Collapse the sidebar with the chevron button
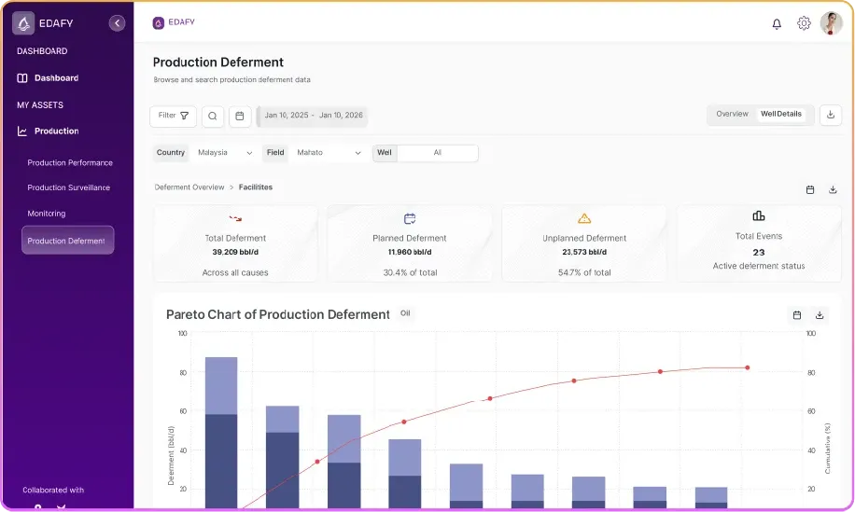The image size is (855, 512). (x=117, y=23)
